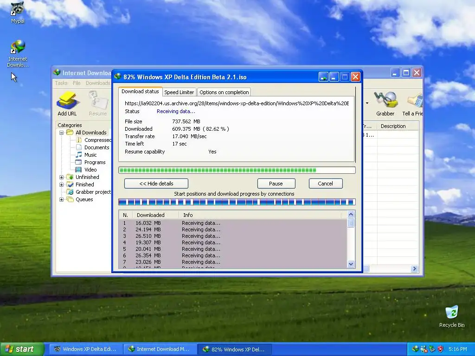Viewport: 475px width, 356px height.
Task: Click the connections list scroll-down arrow
Action: point(351,264)
